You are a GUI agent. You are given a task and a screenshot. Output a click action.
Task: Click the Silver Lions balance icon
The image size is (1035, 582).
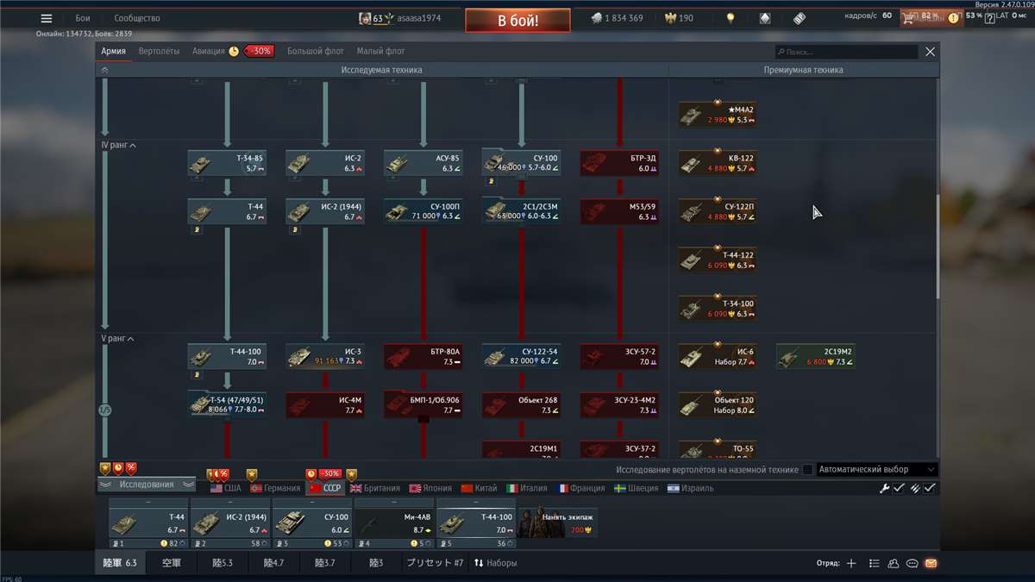pos(597,18)
